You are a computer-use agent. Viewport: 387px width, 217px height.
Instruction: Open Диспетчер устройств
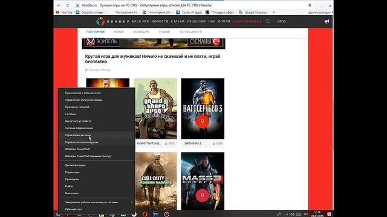pyautogui.click(x=97, y=121)
